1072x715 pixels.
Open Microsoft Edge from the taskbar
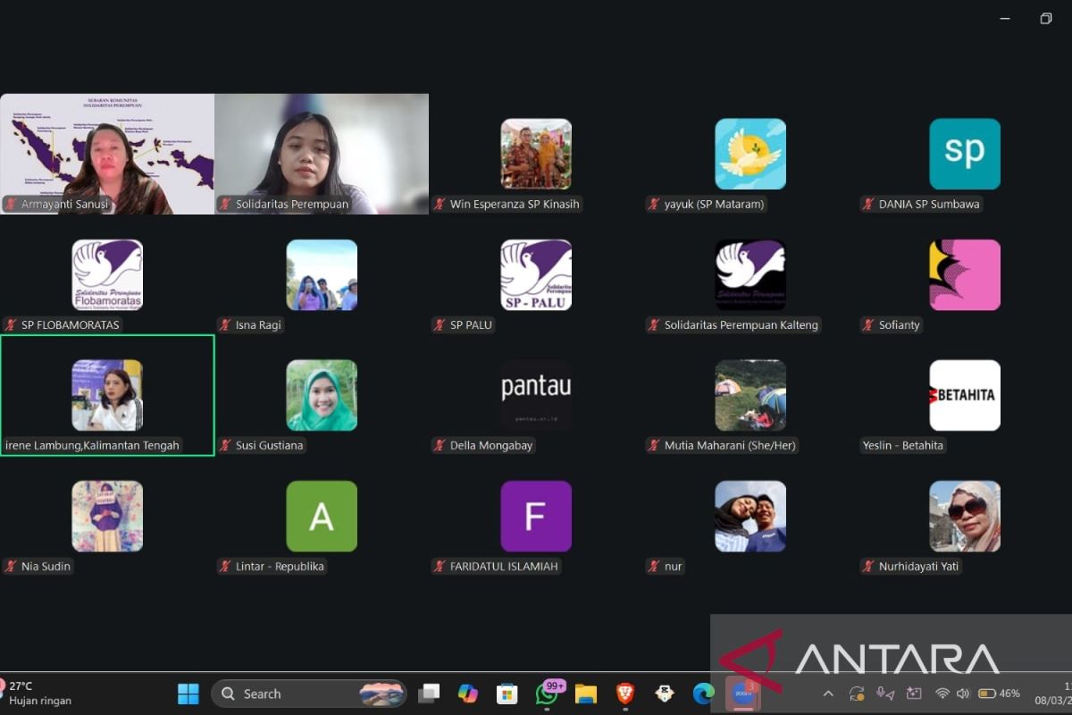click(704, 694)
